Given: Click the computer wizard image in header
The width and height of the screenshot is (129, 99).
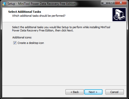Looking at the screenshot, I should 119,14.
